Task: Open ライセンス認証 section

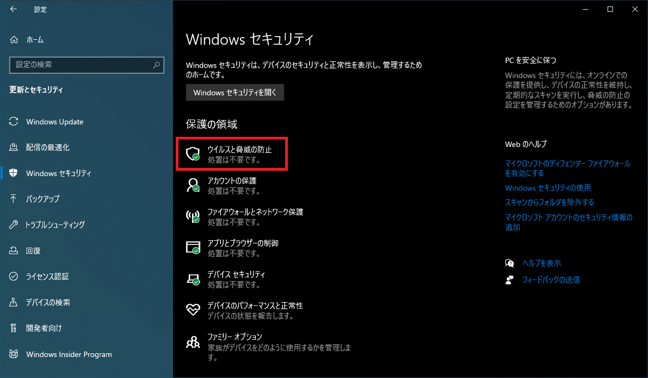Action: coord(86,276)
